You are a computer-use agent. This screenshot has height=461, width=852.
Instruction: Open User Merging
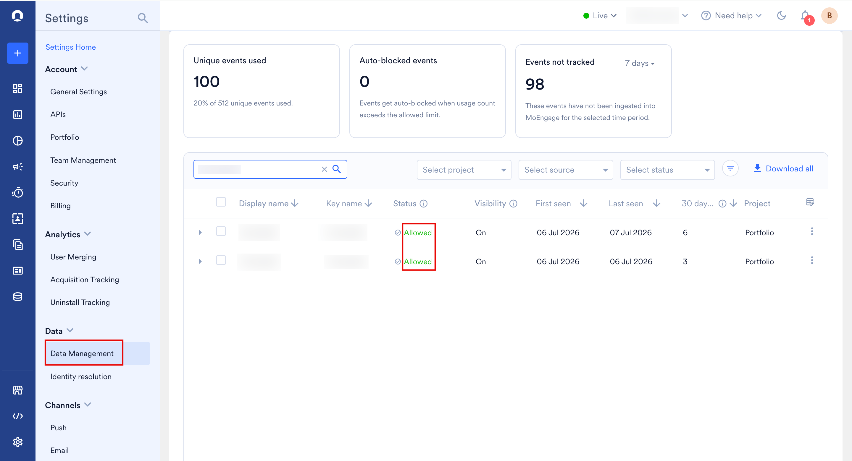tap(73, 257)
